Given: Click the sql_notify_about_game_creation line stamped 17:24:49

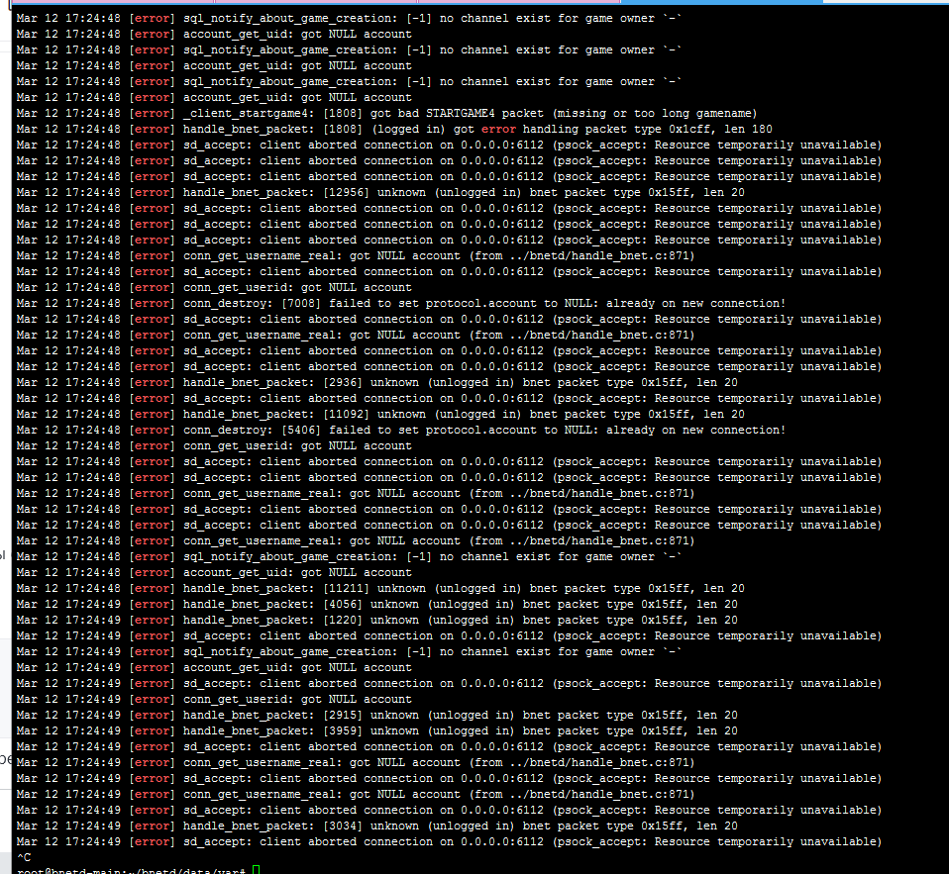Looking at the screenshot, I should coord(349,652).
